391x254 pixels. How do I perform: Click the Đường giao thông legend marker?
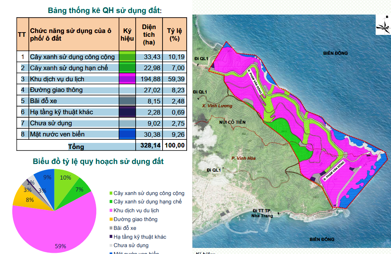111,220
